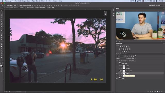The height and width of the screenshot is (93, 165).
Task: Select the Eyedropper tool
Action: pyautogui.click(x=2, y=22)
